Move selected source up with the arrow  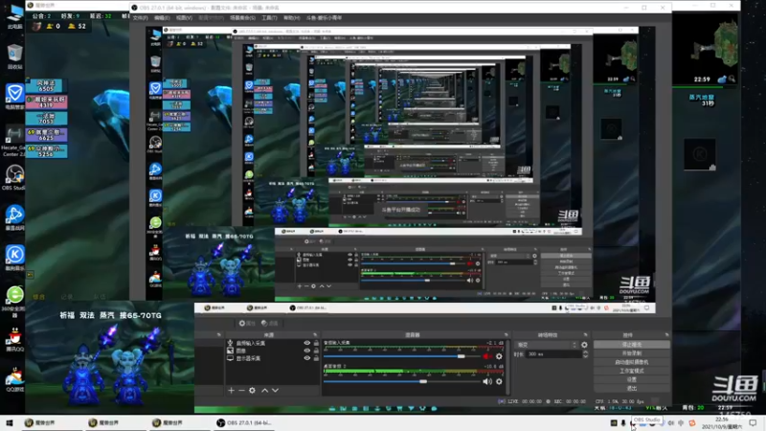click(x=264, y=391)
